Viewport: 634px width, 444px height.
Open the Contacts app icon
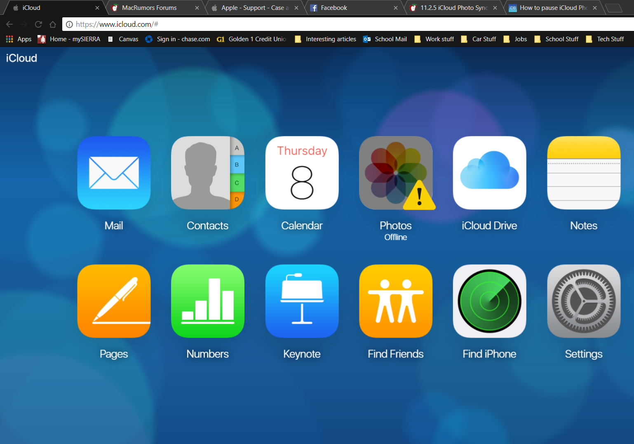click(208, 173)
